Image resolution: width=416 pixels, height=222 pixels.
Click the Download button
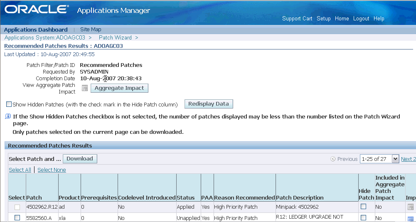pyautogui.click(x=80, y=159)
